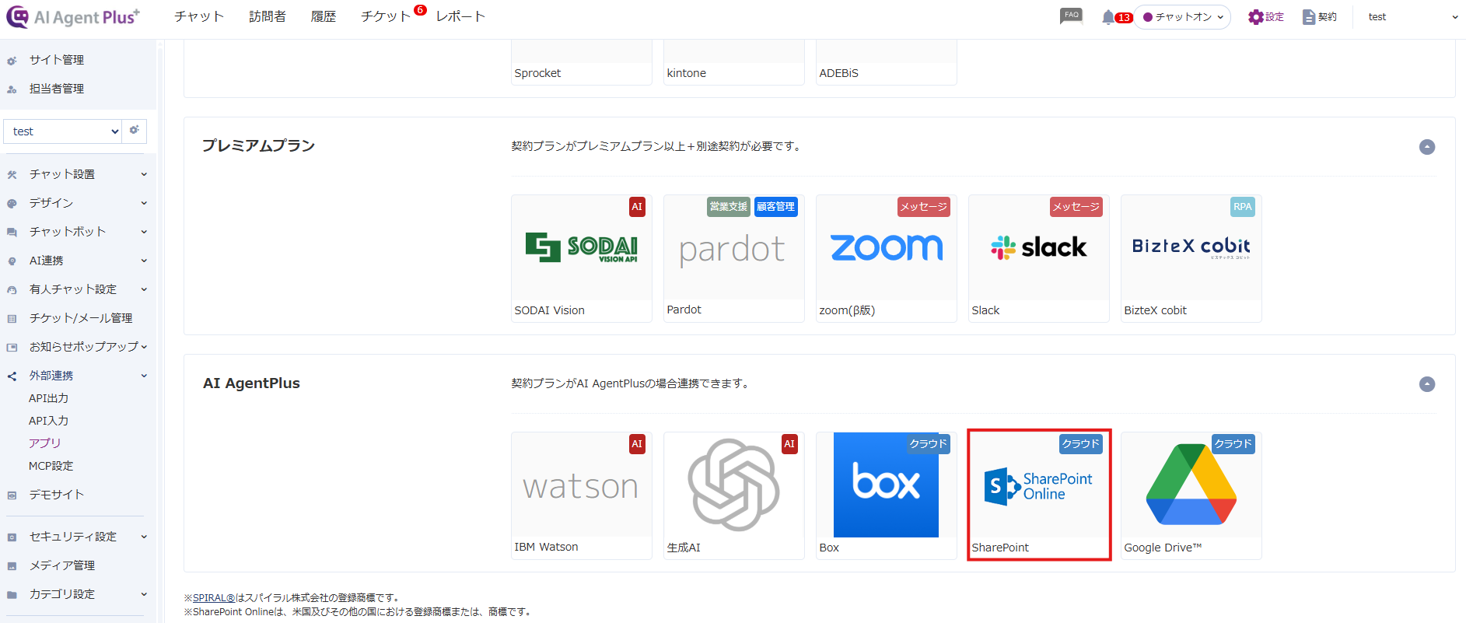Open the test user account dropdown
This screenshot has width=1466, height=623.
[1412, 17]
